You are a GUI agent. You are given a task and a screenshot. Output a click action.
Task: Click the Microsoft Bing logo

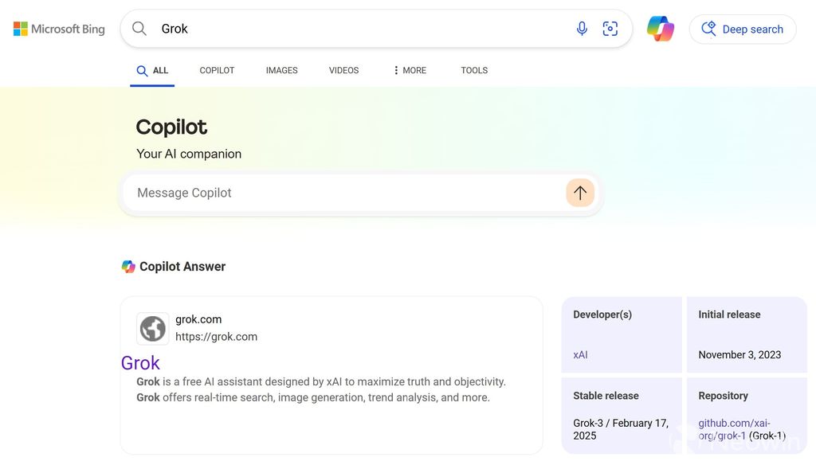click(59, 29)
